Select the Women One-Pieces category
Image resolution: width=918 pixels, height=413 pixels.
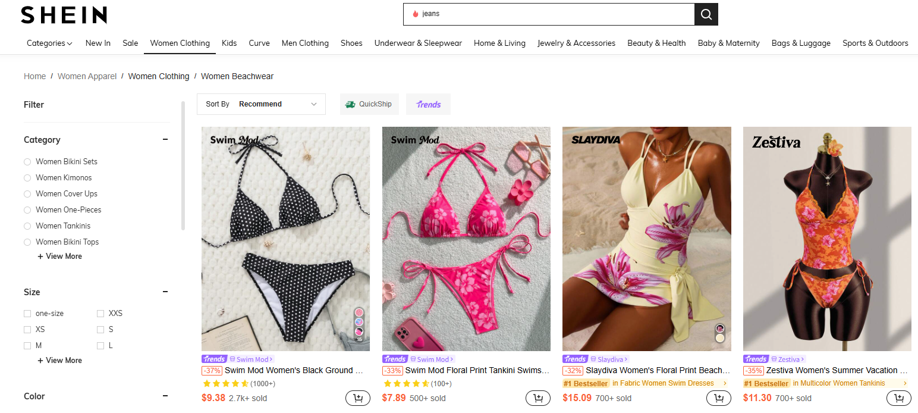[x=27, y=209]
